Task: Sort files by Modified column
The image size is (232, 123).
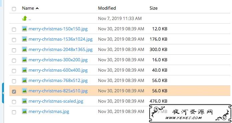Action: [107, 8]
